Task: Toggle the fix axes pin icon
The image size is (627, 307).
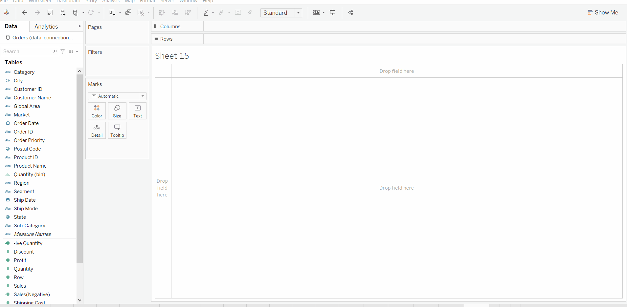Action: click(x=250, y=12)
